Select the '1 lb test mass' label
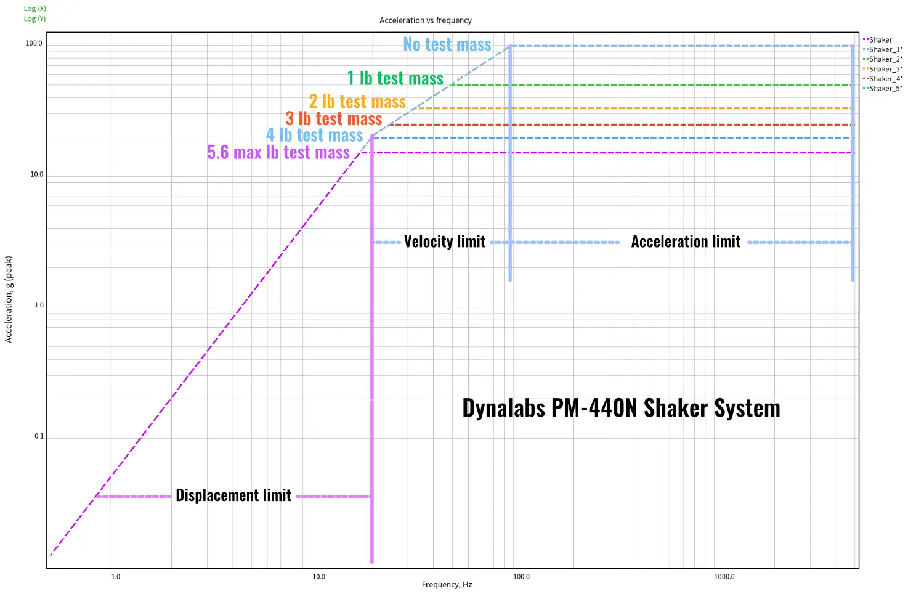The height and width of the screenshot is (594, 924). tap(395, 78)
